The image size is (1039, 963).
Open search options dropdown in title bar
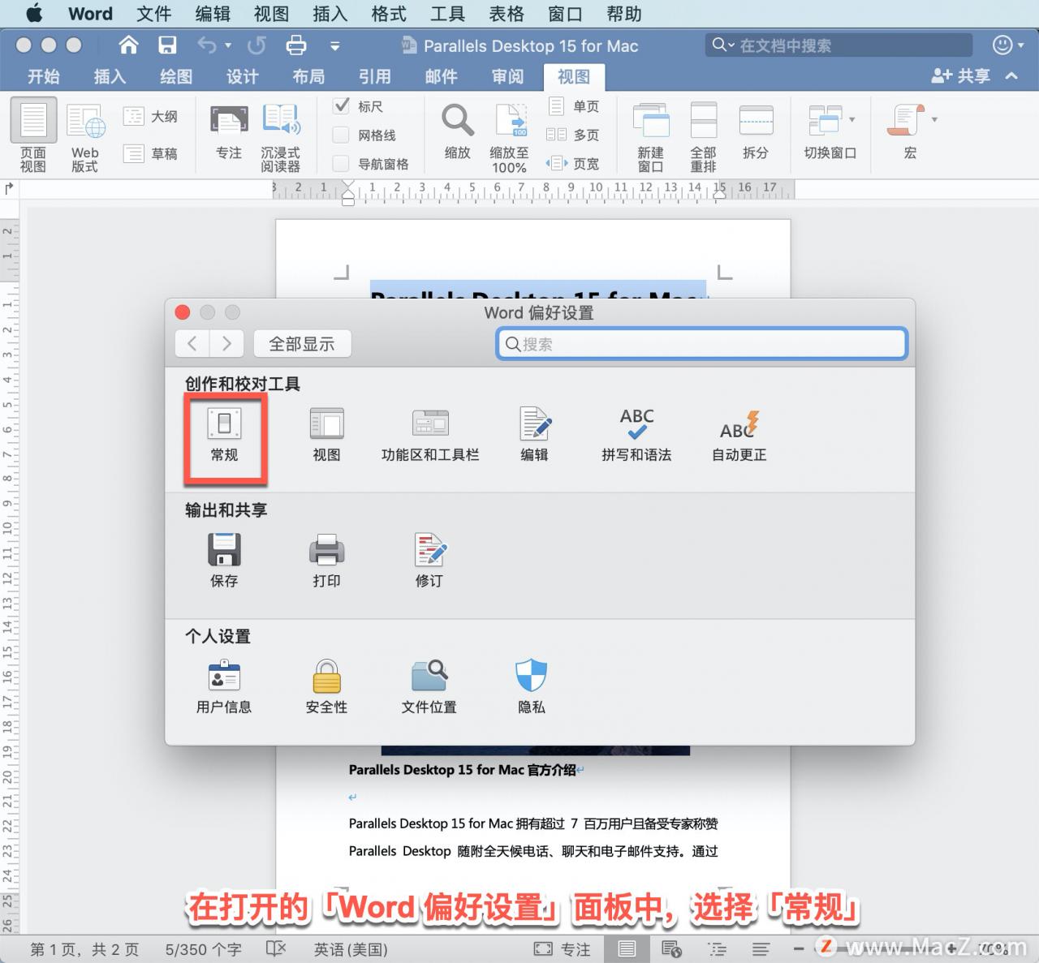point(723,45)
